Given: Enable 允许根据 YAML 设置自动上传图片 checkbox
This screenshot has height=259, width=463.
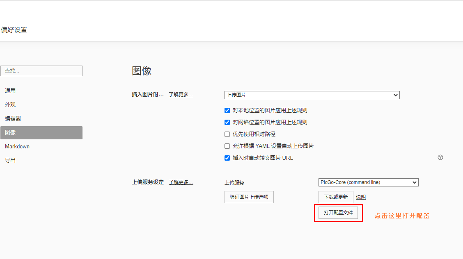Looking at the screenshot, I should coord(227,146).
